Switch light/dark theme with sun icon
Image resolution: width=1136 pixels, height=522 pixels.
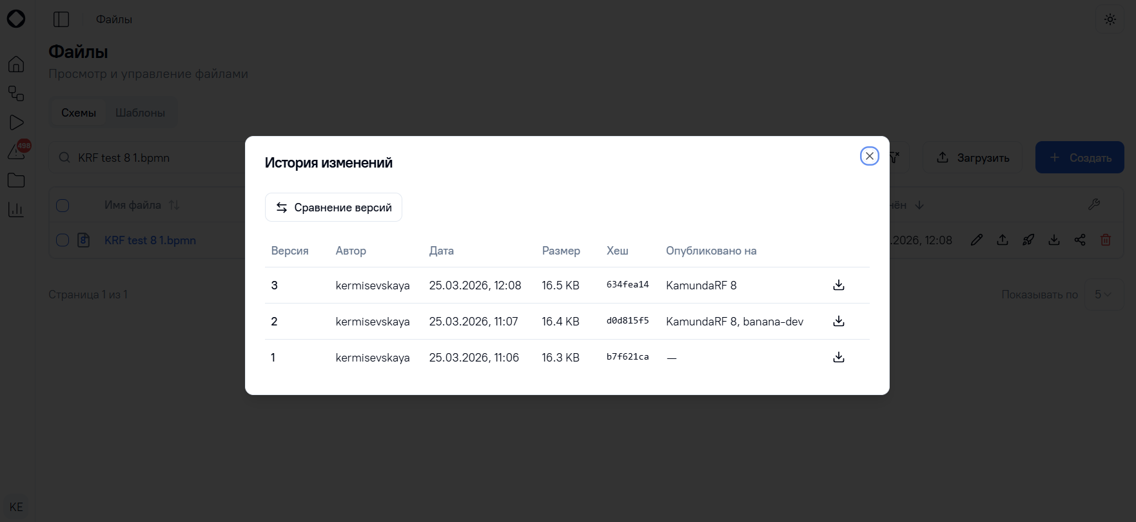click(1110, 19)
